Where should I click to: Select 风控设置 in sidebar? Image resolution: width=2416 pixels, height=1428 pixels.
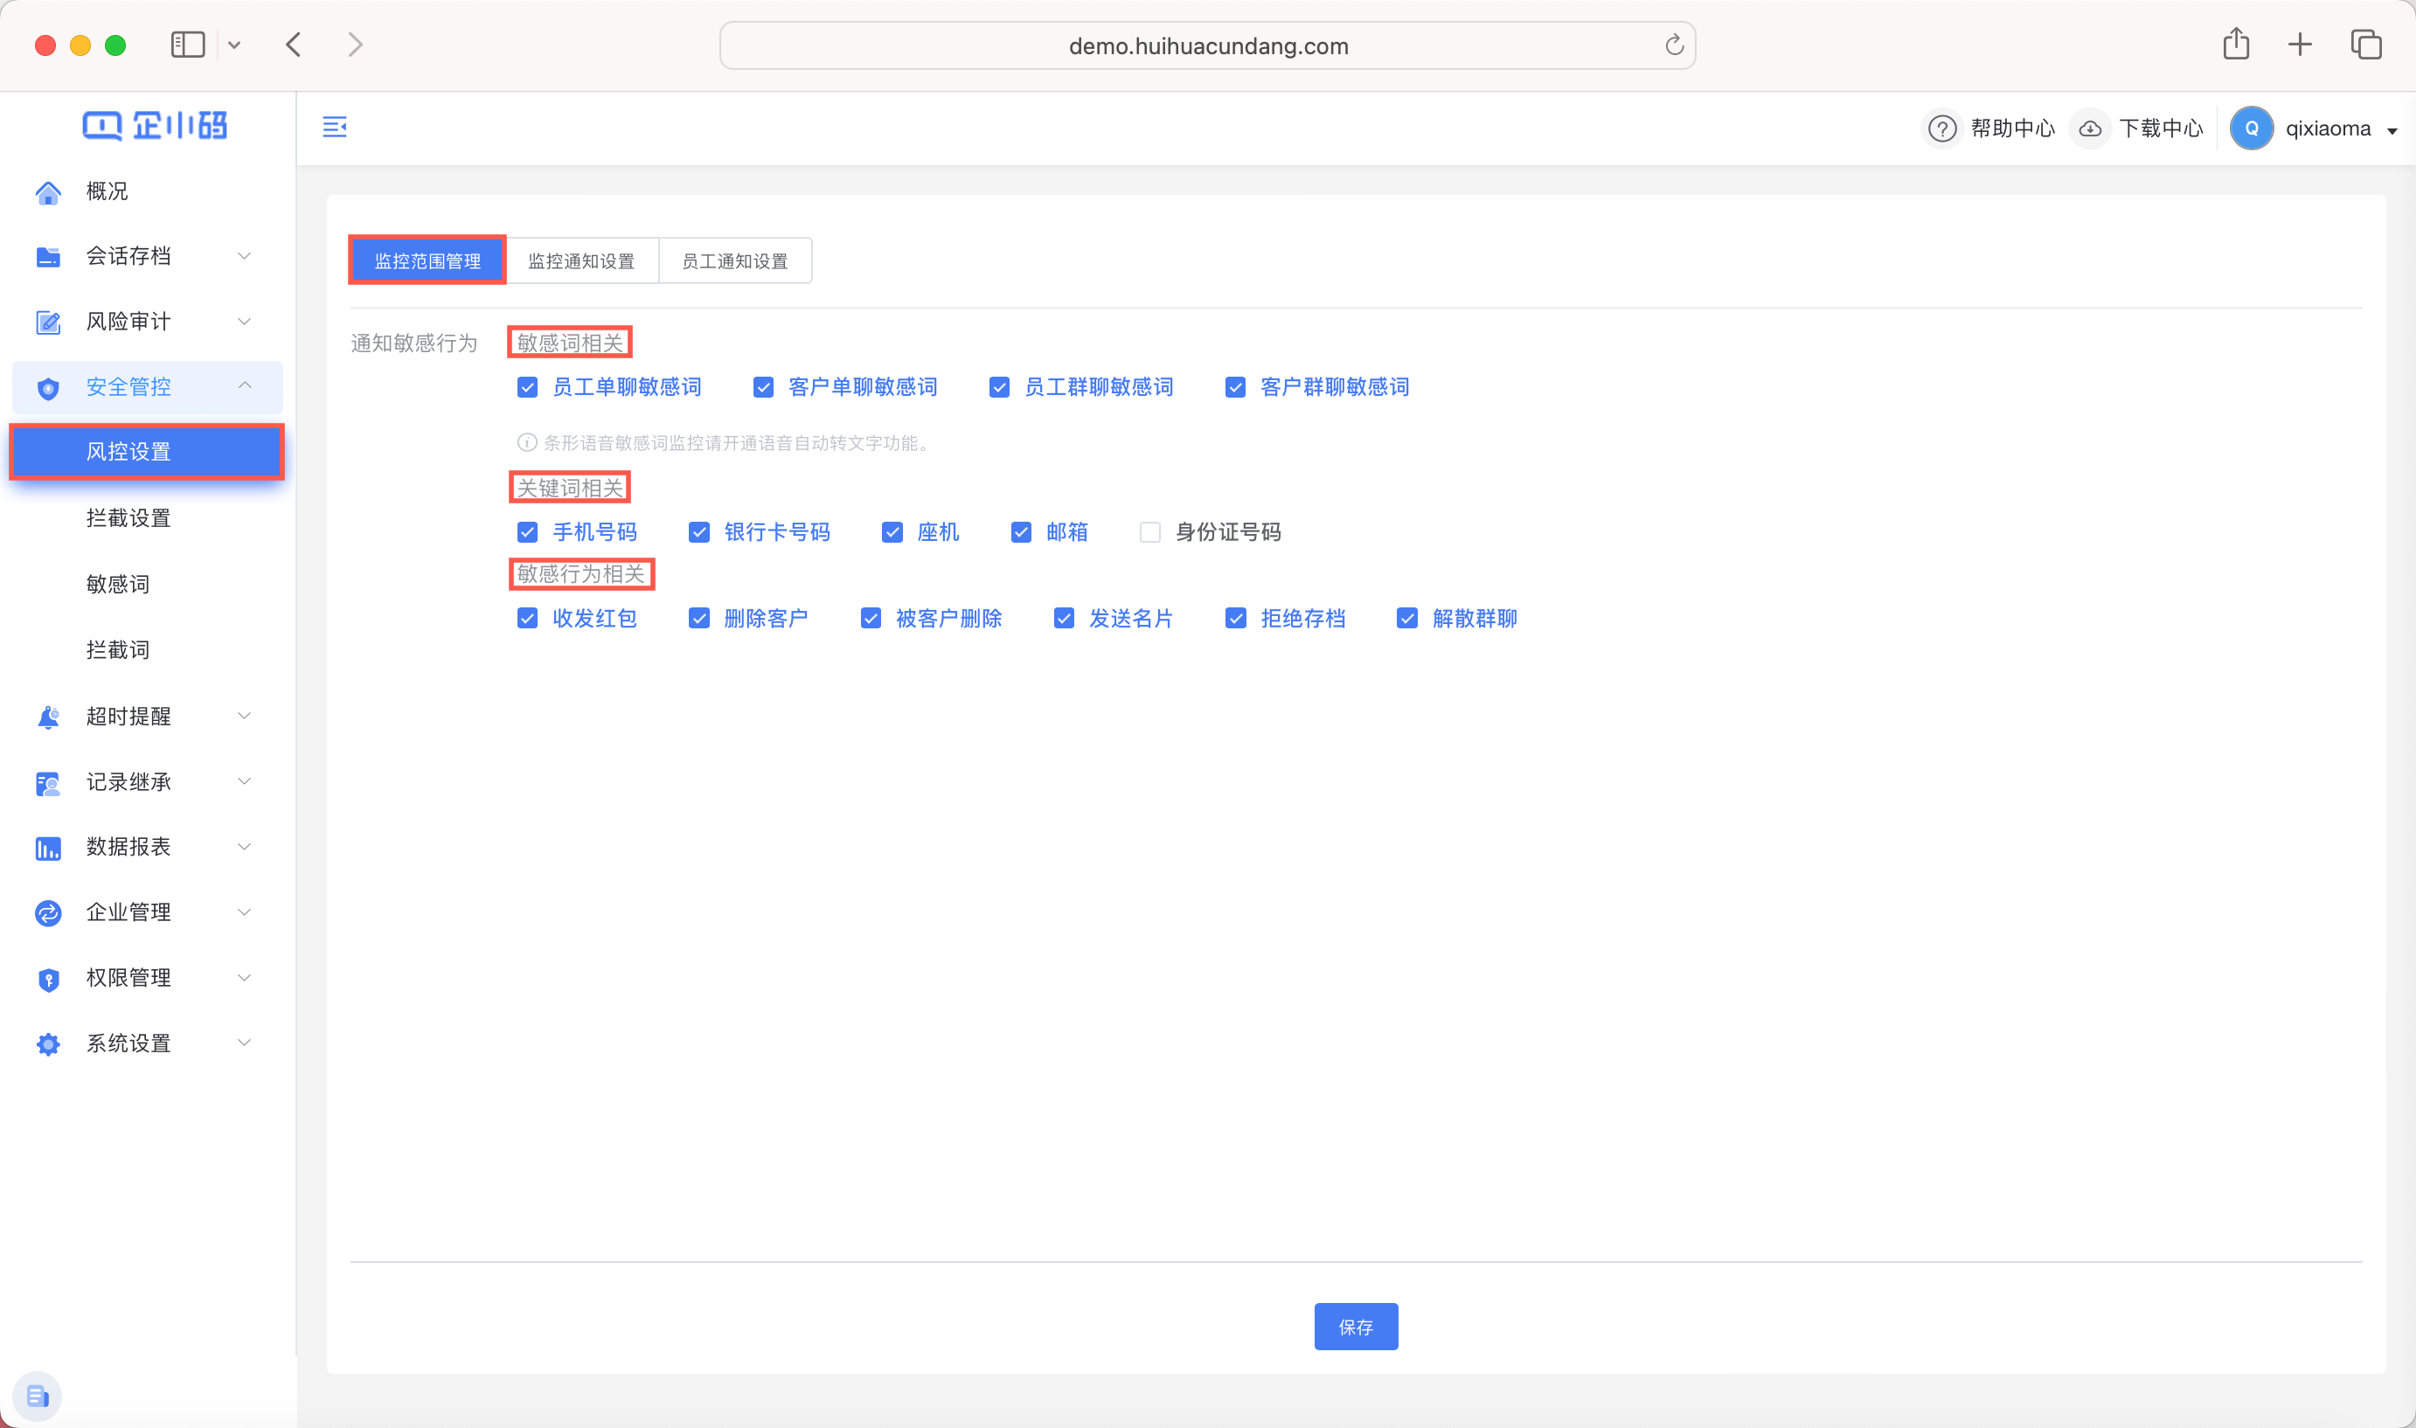point(147,451)
